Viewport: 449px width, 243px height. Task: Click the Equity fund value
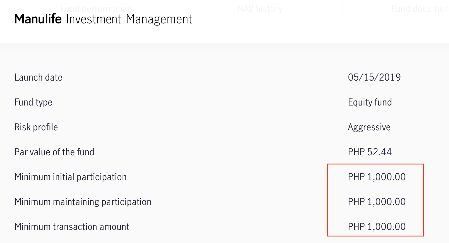370,102
